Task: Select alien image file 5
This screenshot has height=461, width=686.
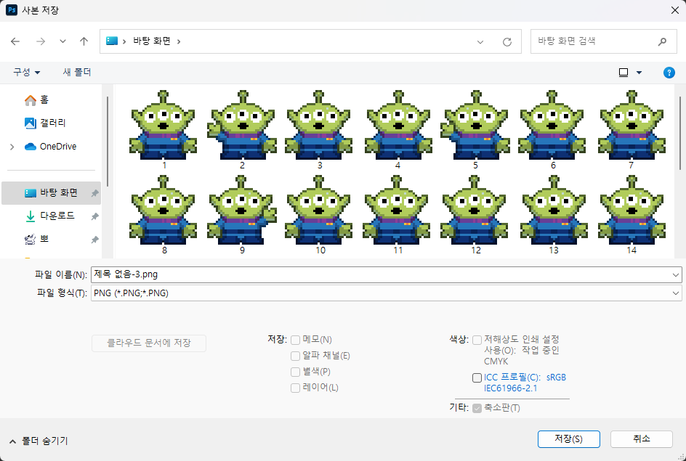Action: [x=475, y=130]
